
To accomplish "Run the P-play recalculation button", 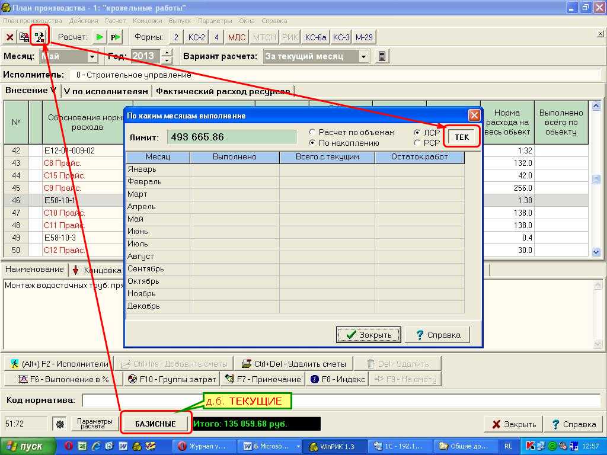I will tap(116, 37).
